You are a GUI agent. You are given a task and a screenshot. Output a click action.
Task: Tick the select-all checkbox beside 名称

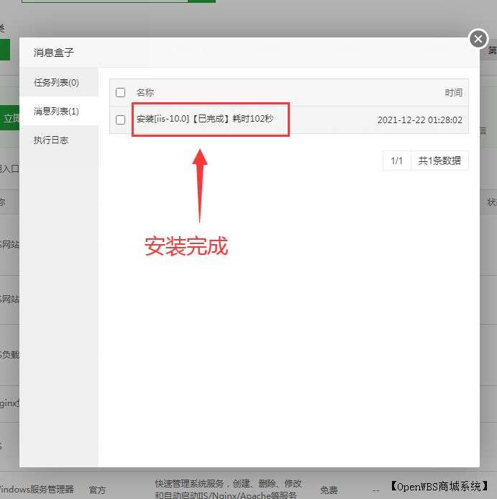[x=121, y=93]
